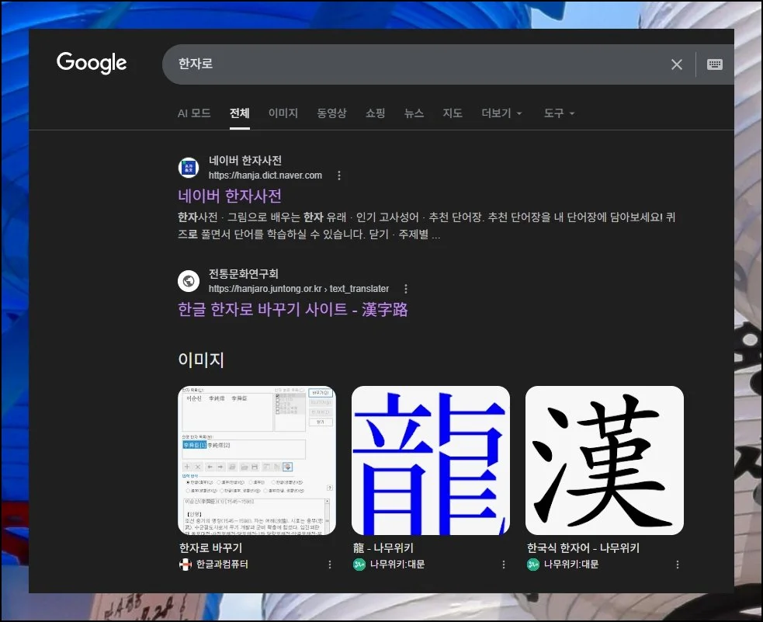
Task: Click the globe favicon beside 전통문화연구회
Action: point(189,280)
